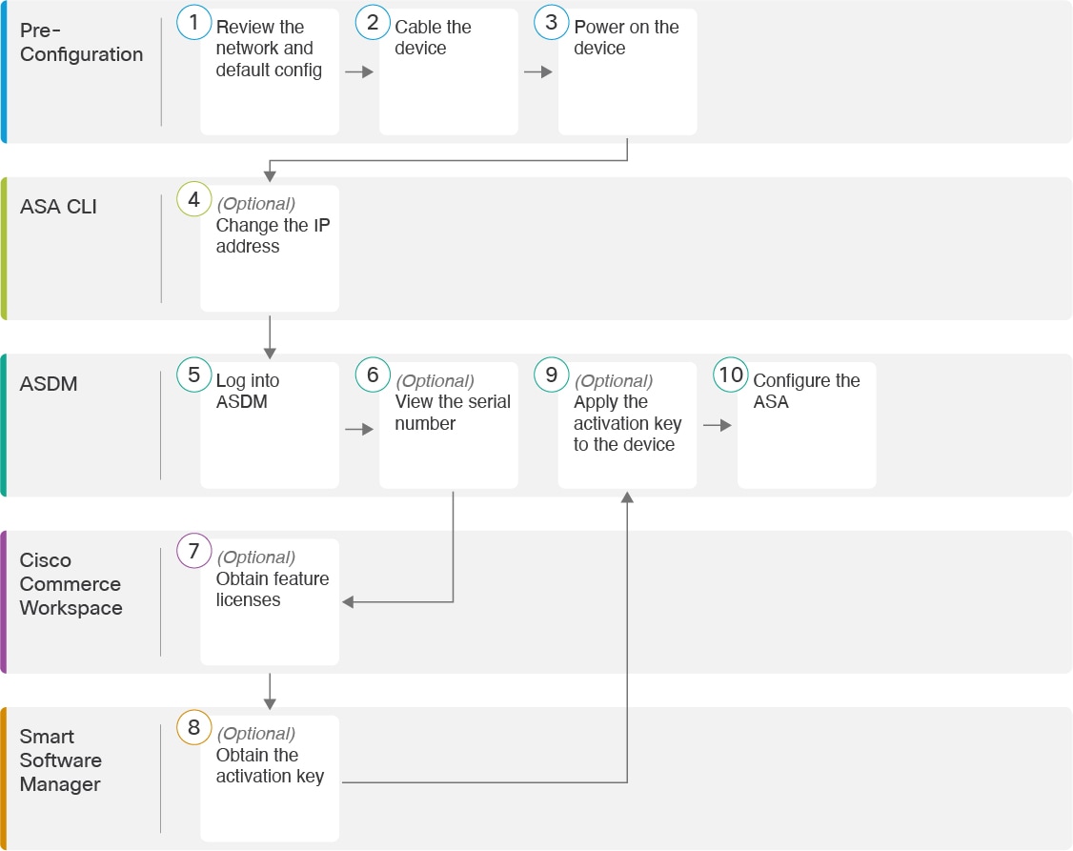Click the step 7 purple circle
1073x851 pixels.
[x=193, y=551]
